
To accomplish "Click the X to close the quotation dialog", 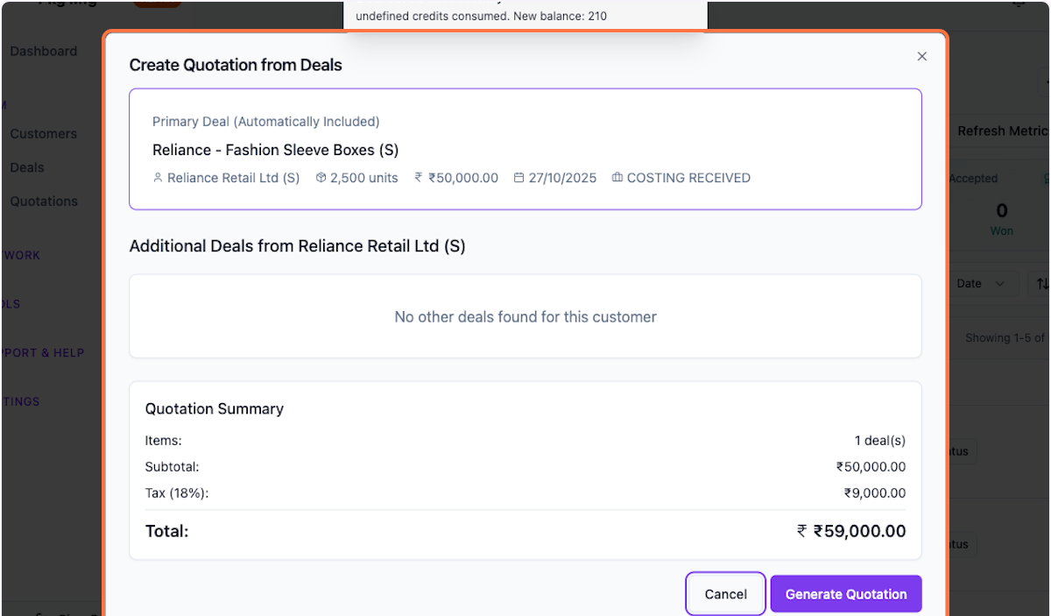I will (921, 56).
